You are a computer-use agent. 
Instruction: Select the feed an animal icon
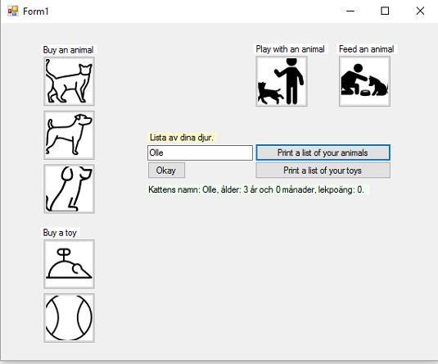pyautogui.click(x=364, y=81)
